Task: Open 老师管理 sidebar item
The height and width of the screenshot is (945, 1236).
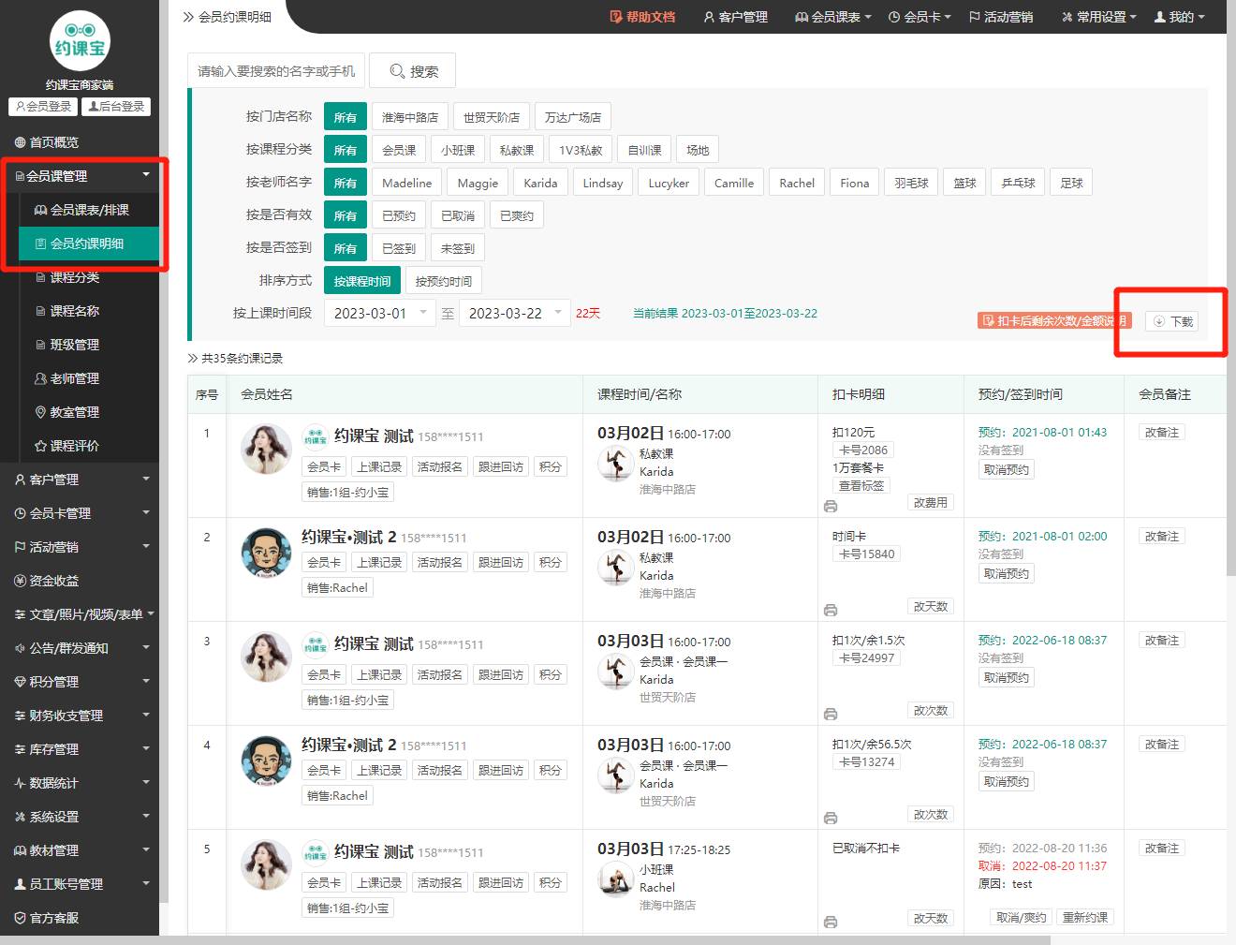Action: tap(89, 378)
